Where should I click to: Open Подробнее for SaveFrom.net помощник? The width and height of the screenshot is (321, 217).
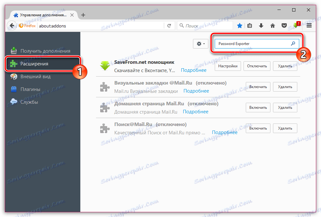point(193,70)
